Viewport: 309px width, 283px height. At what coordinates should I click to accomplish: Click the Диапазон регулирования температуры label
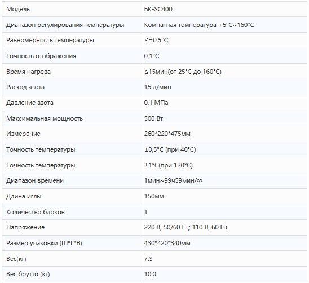65,25
